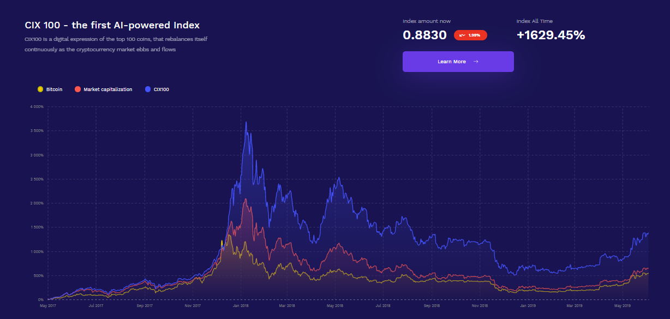Click the Jul 2017 x-axis label
The height and width of the screenshot is (319, 670).
pos(96,306)
